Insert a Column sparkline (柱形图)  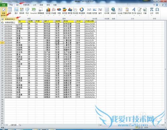click(95, 11)
